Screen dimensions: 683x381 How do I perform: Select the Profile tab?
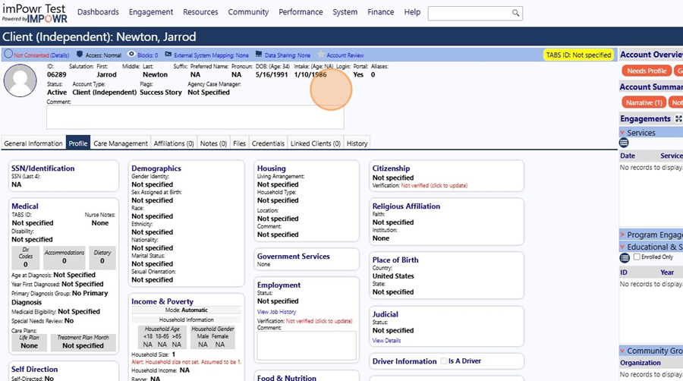point(78,143)
